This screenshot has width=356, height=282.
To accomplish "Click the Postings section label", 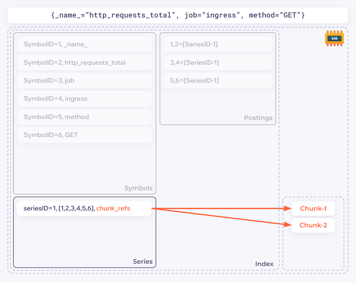I will (258, 118).
